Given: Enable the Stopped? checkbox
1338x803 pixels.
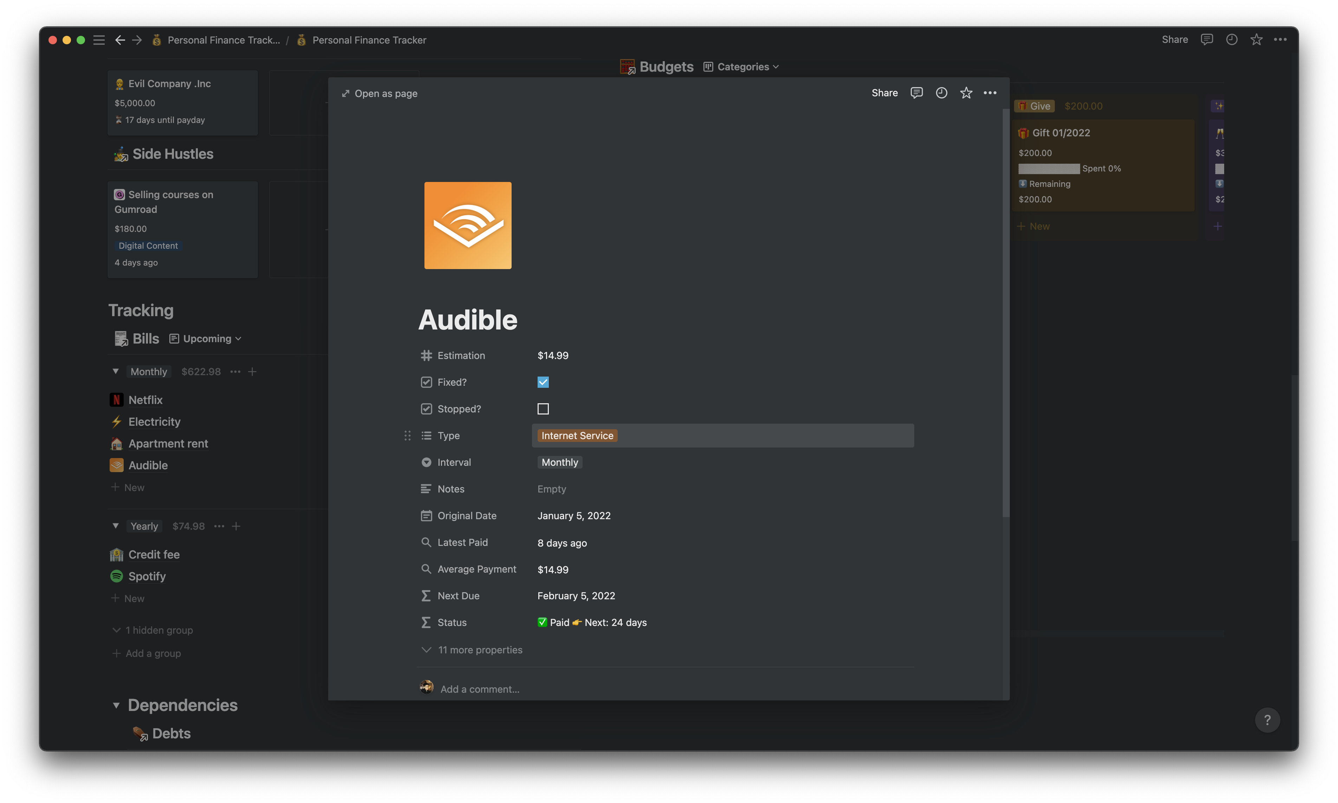Looking at the screenshot, I should [x=543, y=409].
